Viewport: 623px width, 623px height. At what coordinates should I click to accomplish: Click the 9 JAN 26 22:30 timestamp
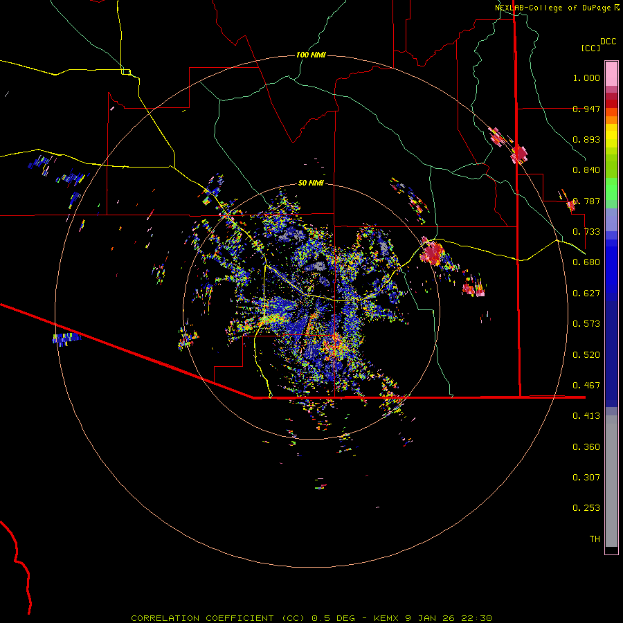click(449, 618)
